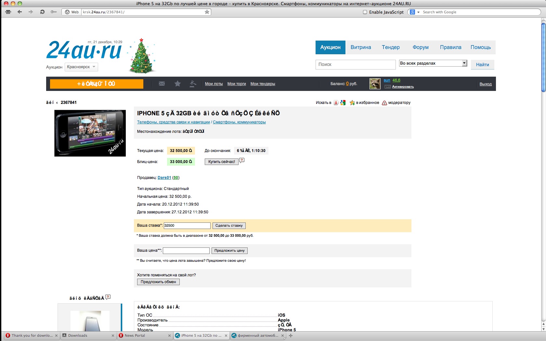Open the password manager key icon

[x=54, y=12]
